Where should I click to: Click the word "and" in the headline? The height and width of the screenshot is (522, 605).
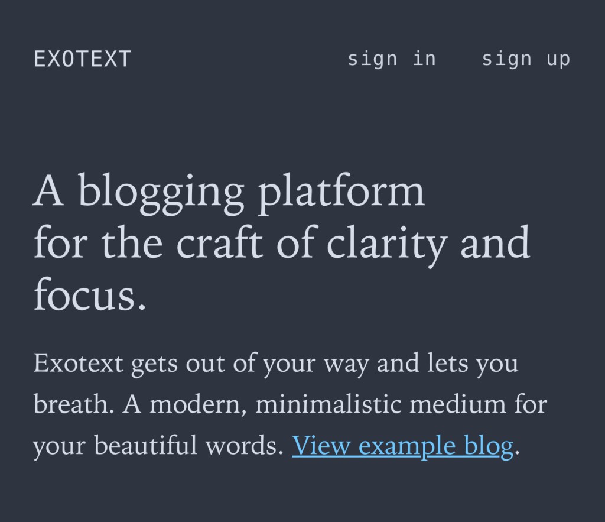(495, 243)
